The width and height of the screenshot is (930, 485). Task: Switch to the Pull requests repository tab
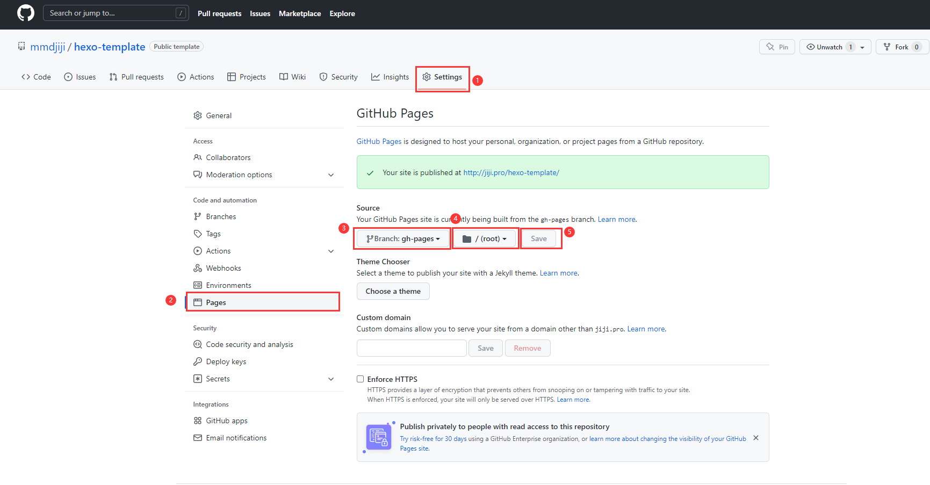pyautogui.click(x=136, y=77)
